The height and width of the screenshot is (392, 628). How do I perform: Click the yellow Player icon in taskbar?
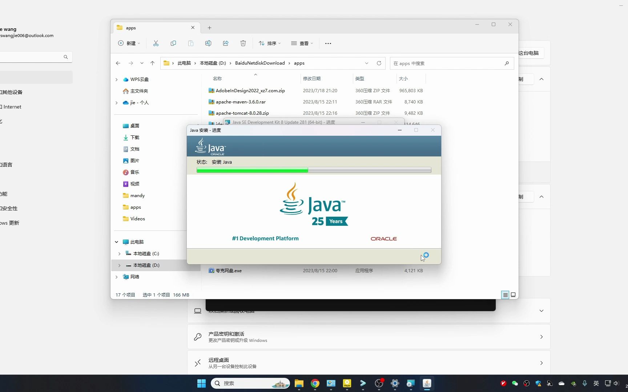point(347,383)
